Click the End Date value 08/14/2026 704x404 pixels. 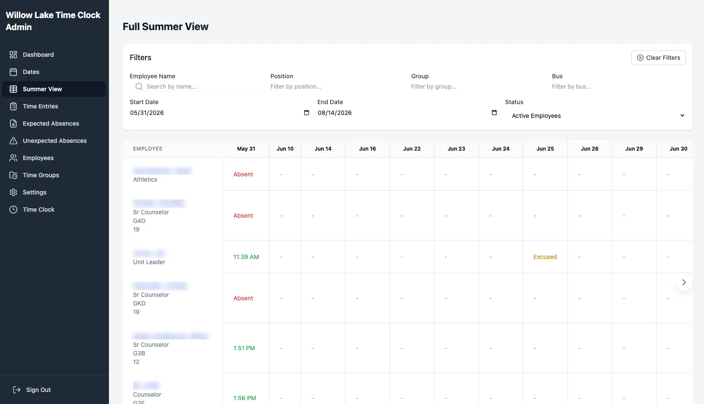click(x=335, y=113)
